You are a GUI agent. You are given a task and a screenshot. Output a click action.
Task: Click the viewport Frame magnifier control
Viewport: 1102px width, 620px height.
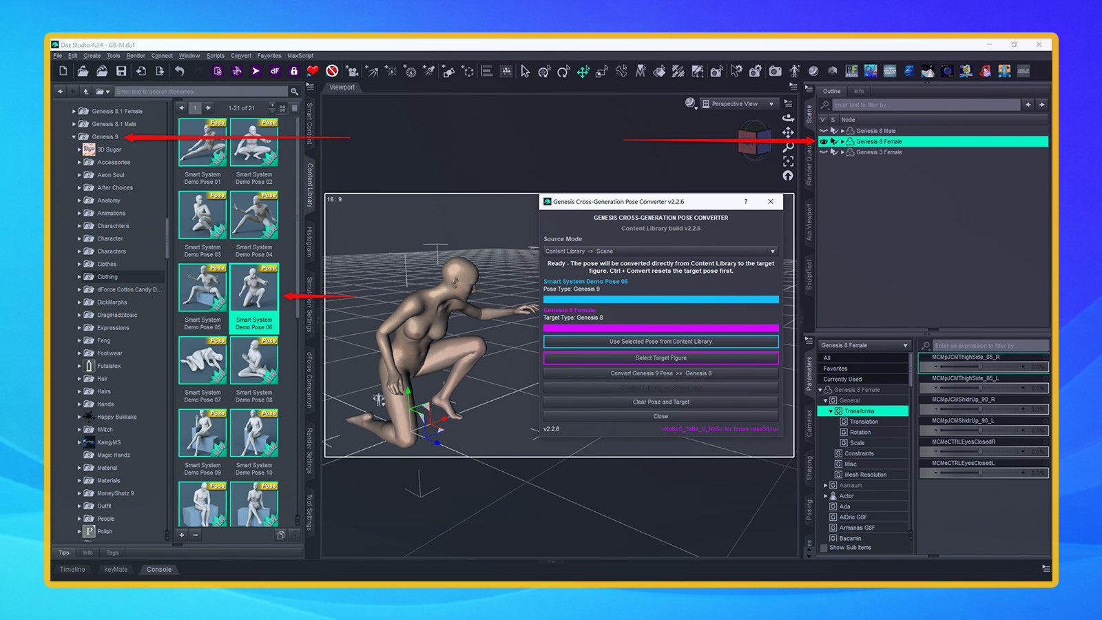[x=788, y=147]
